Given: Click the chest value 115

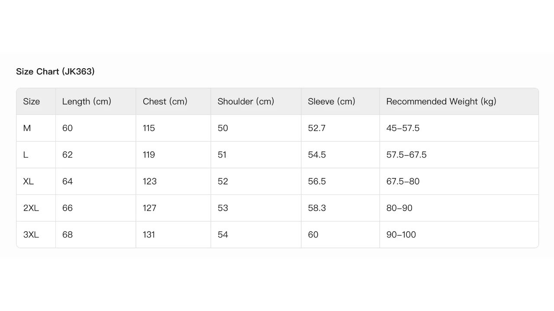Looking at the screenshot, I should pyautogui.click(x=149, y=128).
